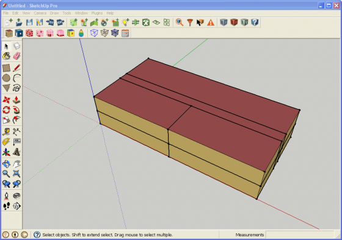Choose the Make Component tool

click(17, 46)
